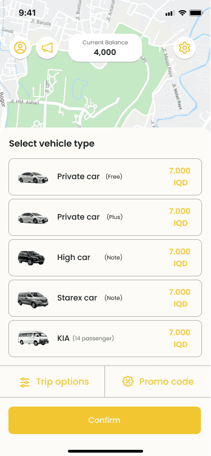Open Trip options

point(52,381)
